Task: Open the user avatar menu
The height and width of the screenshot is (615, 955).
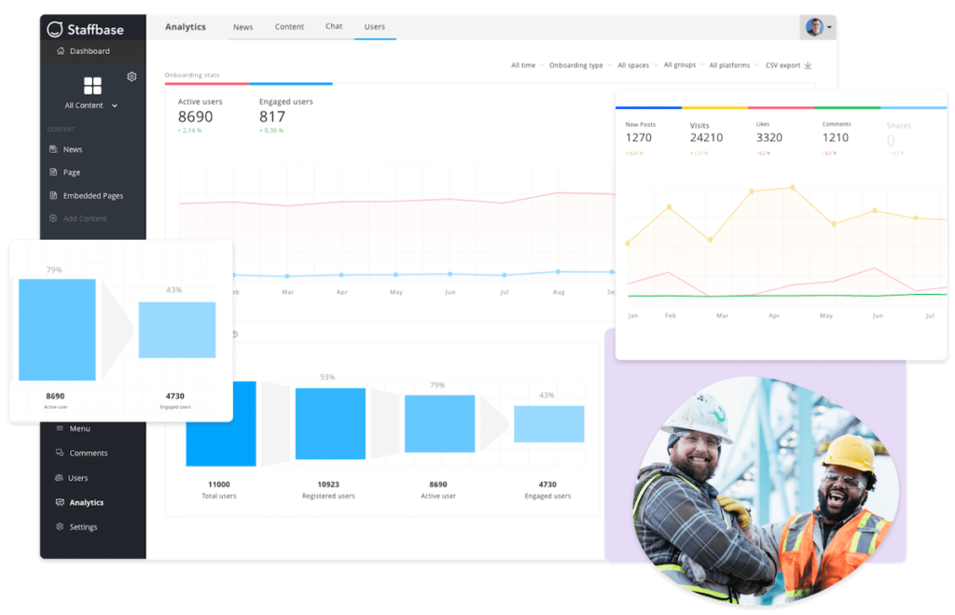Action: click(813, 26)
